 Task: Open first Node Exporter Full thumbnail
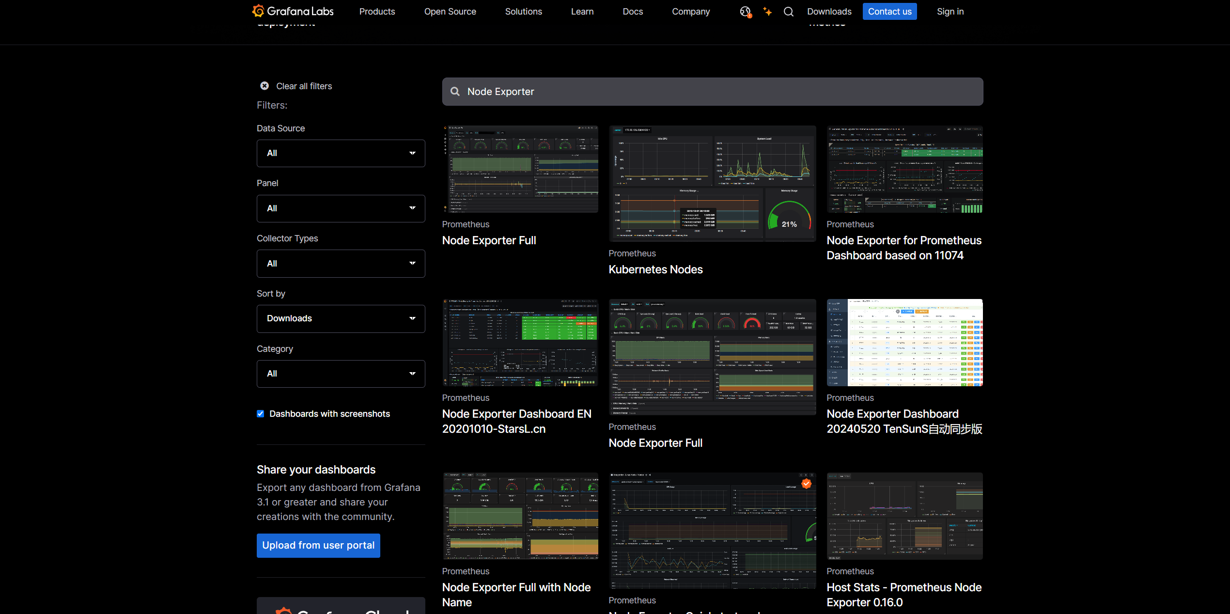click(x=520, y=169)
